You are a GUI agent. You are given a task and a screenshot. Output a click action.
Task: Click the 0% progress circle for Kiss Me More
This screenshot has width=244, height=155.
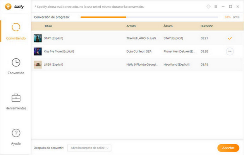coord(230,51)
